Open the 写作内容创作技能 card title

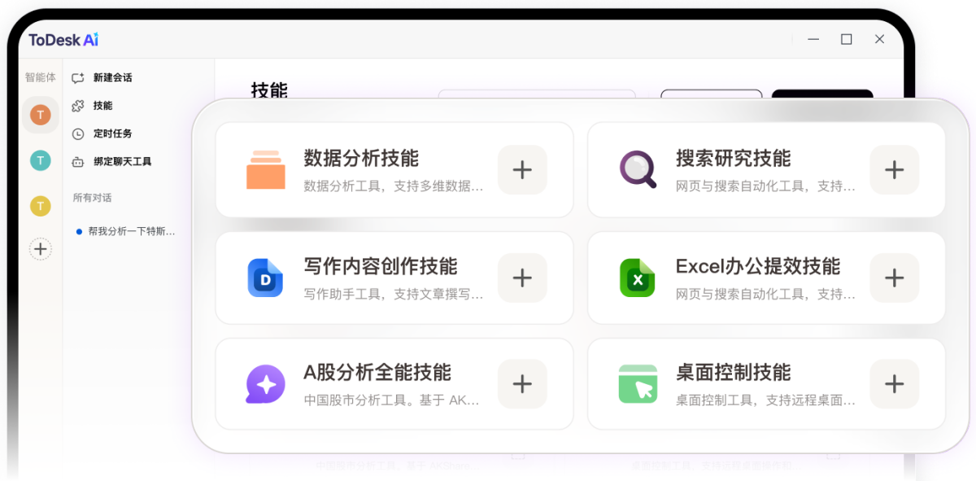click(x=381, y=266)
